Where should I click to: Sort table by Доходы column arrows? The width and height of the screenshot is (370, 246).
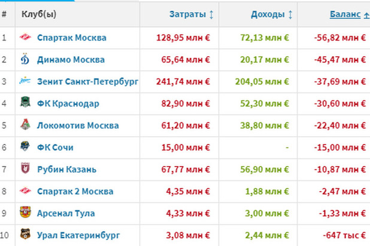tap(290, 14)
